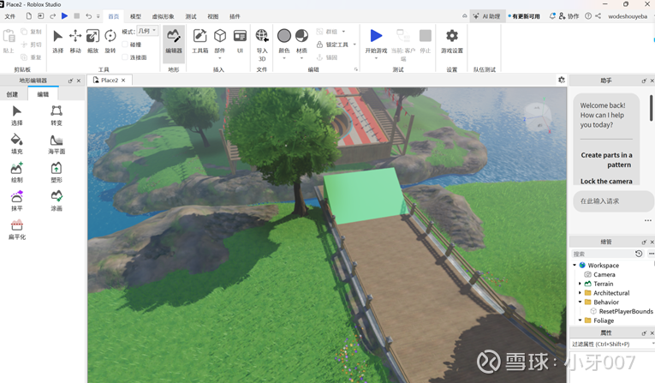Click the help question mark icon

pyautogui.click(x=588, y=16)
